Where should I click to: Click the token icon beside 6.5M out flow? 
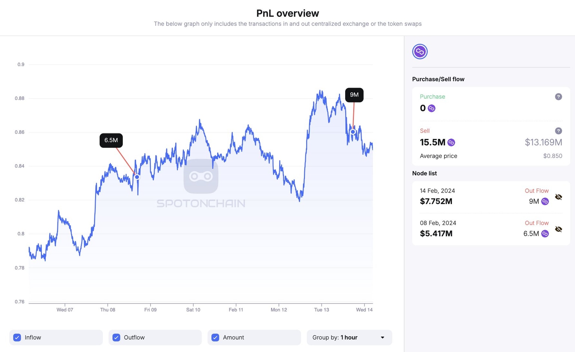[545, 234]
